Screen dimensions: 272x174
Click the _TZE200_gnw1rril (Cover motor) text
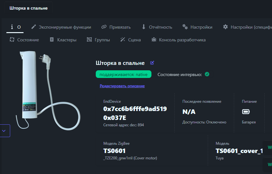coord(130,158)
